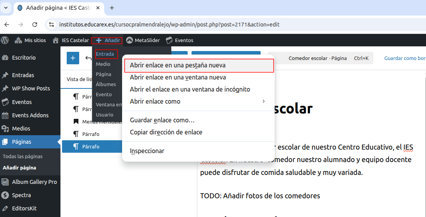
Task: Open Escritorio in the sidebar
Action: point(24,58)
